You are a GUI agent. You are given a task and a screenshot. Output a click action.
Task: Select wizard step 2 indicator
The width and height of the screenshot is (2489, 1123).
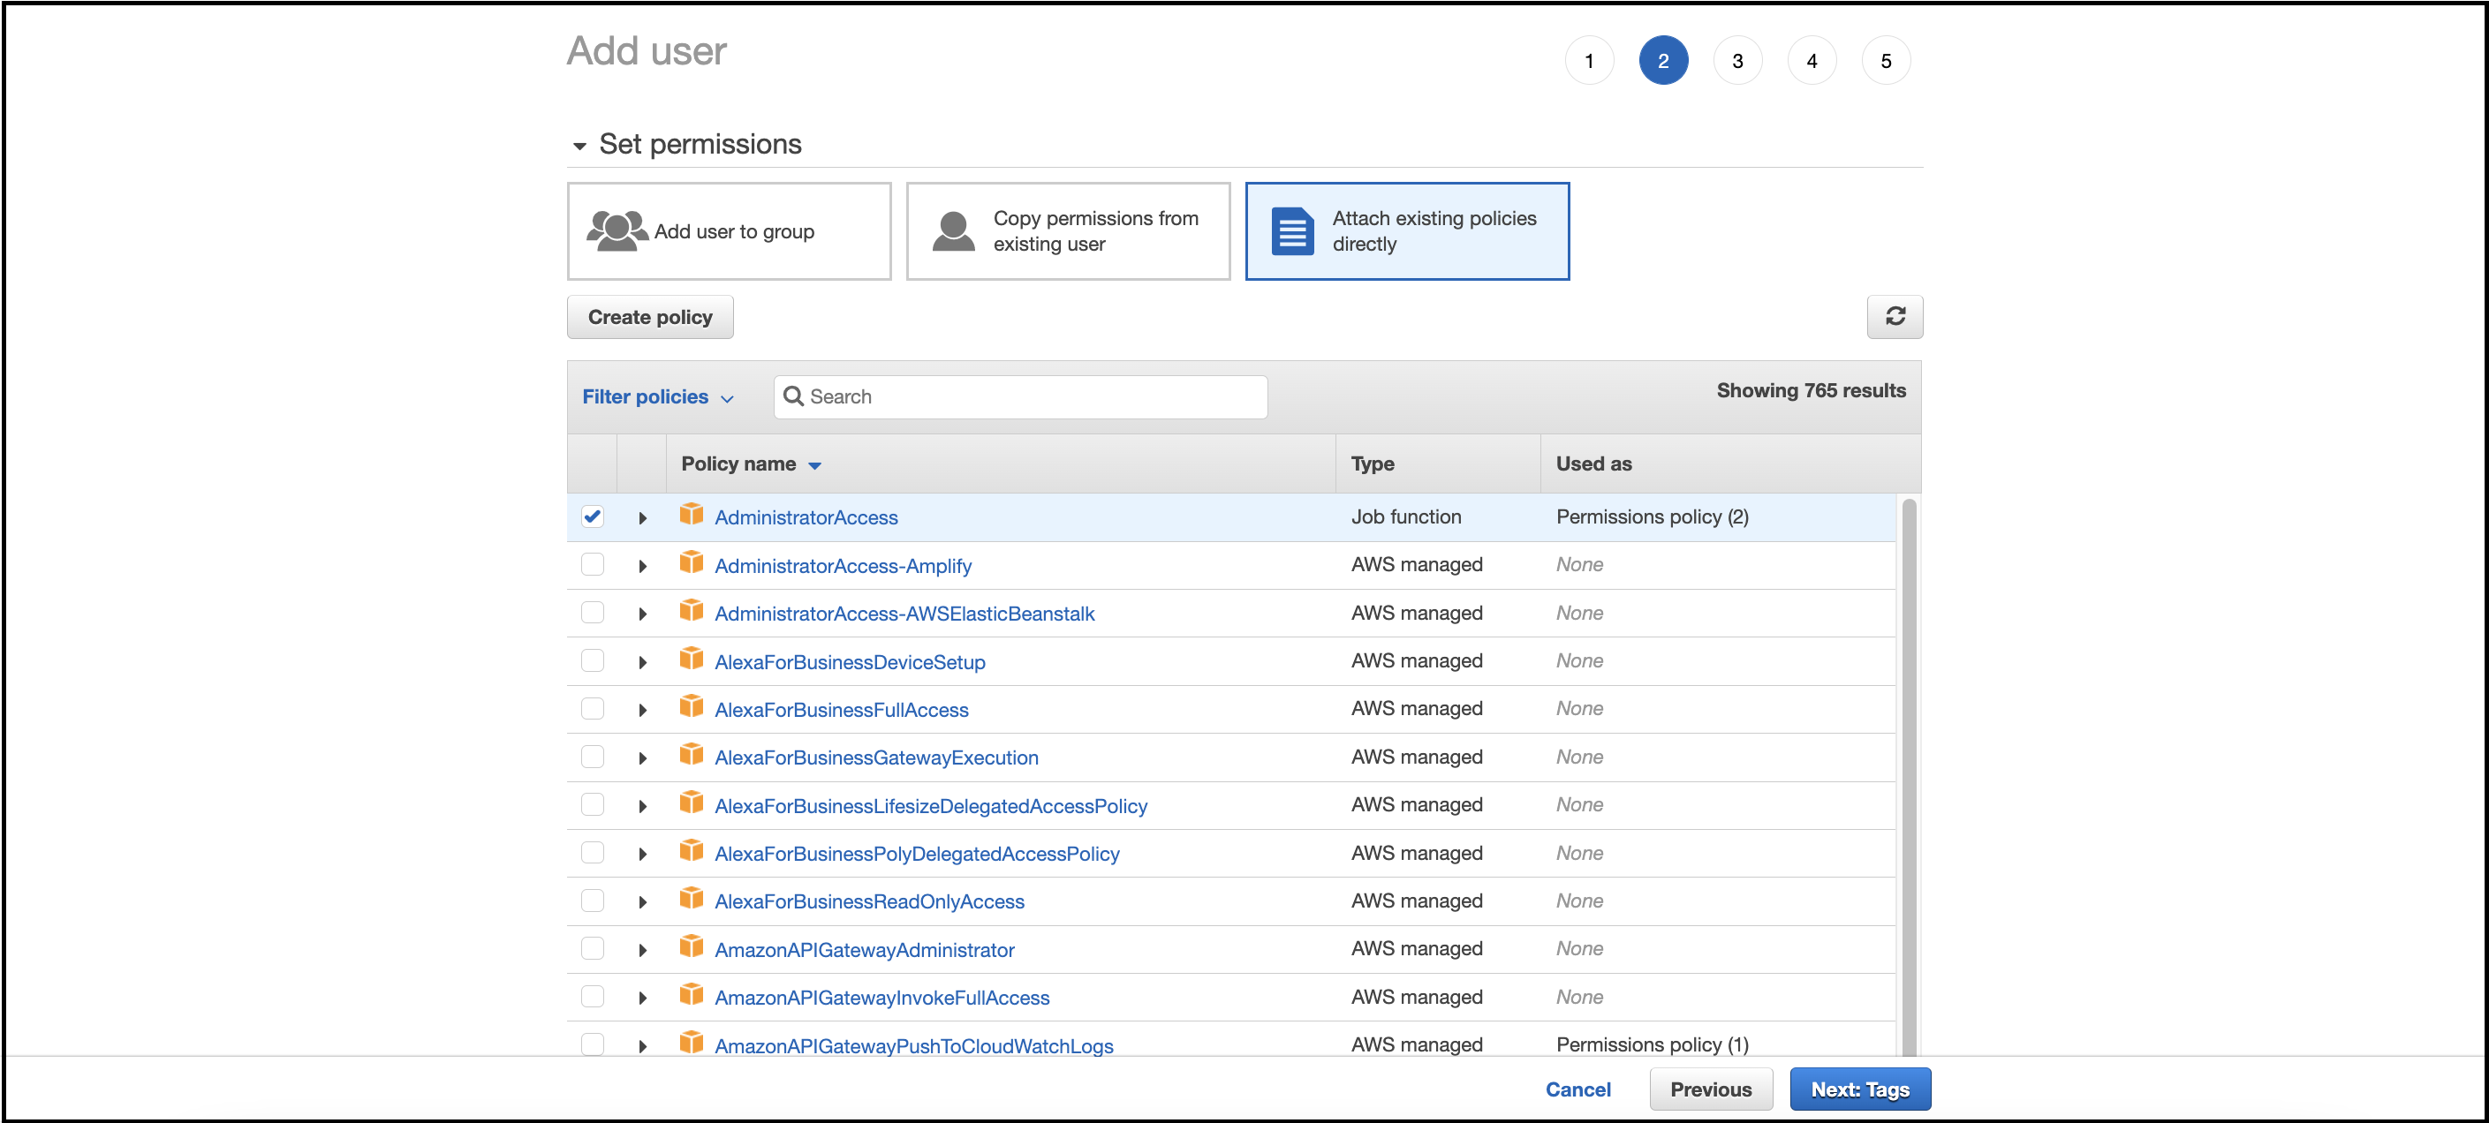(1663, 61)
